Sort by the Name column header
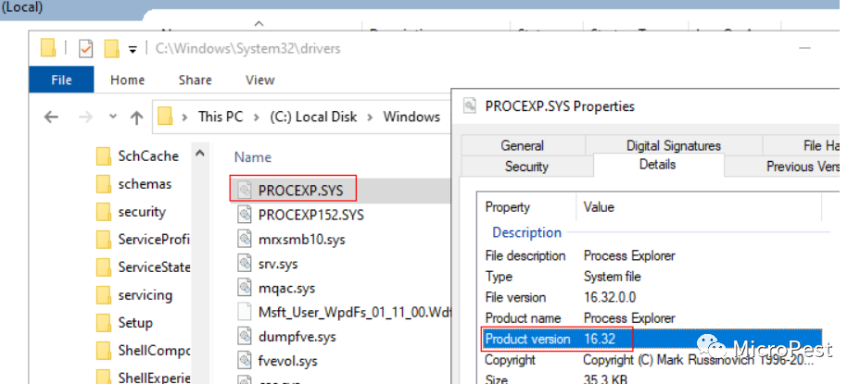 pos(253,157)
